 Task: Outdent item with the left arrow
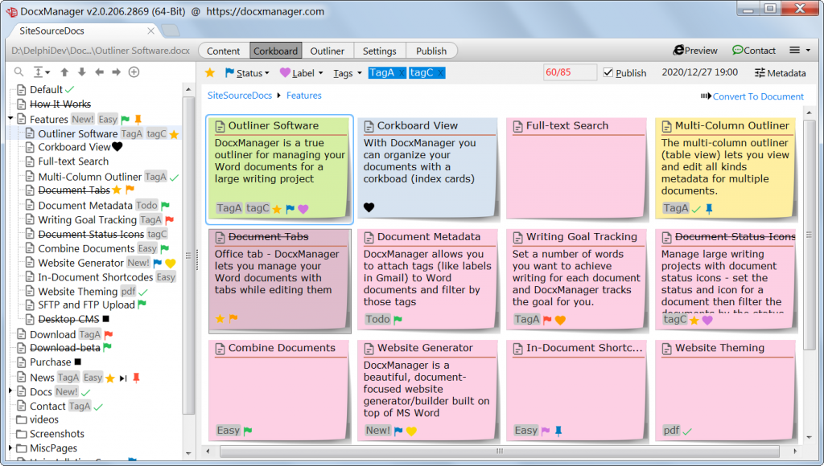coord(99,72)
